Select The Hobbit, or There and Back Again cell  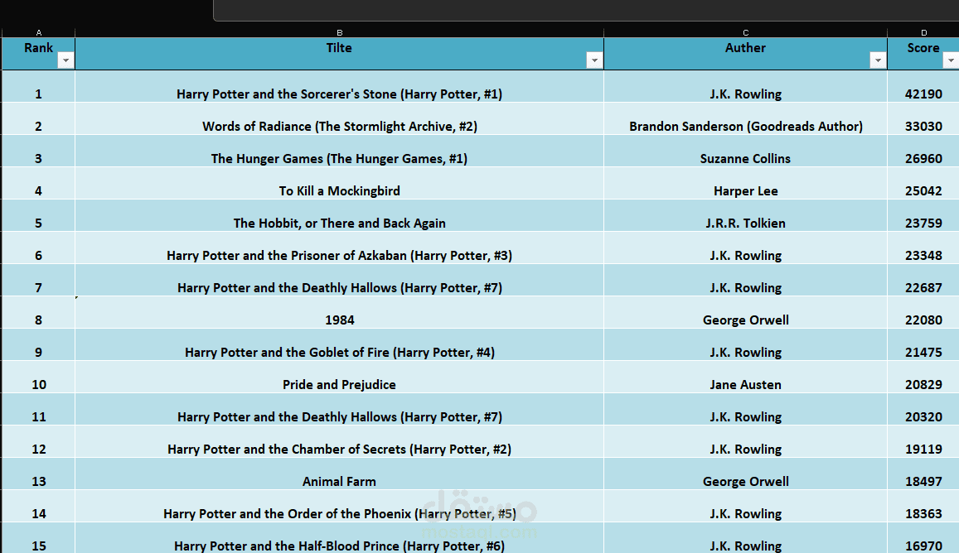click(340, 216)
